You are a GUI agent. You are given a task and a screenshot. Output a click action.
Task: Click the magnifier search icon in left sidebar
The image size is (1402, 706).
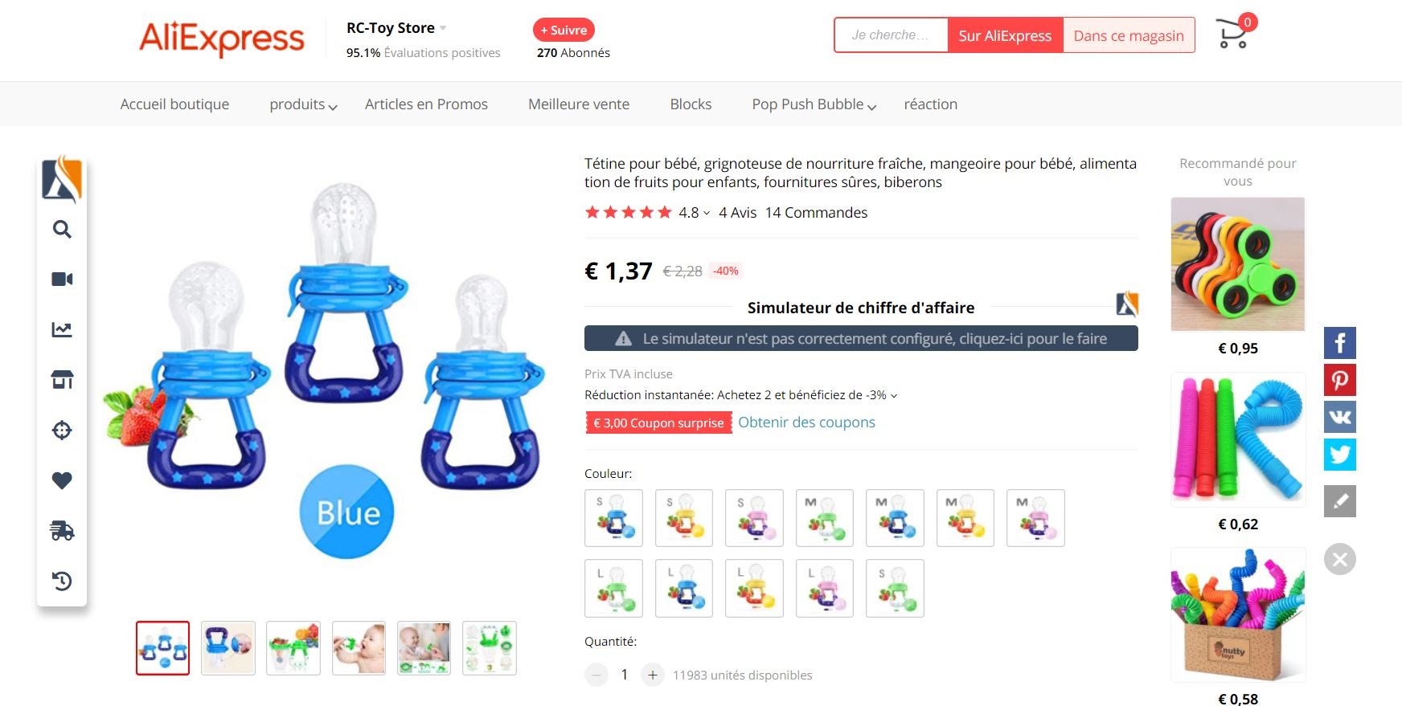tap(62, 230)
